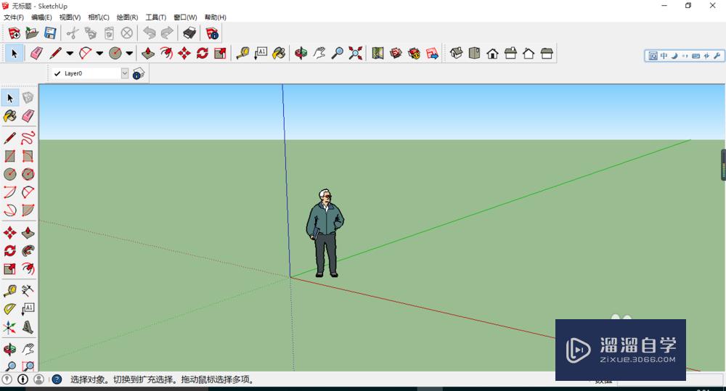Click the status bar help button

tap(57, 379)
